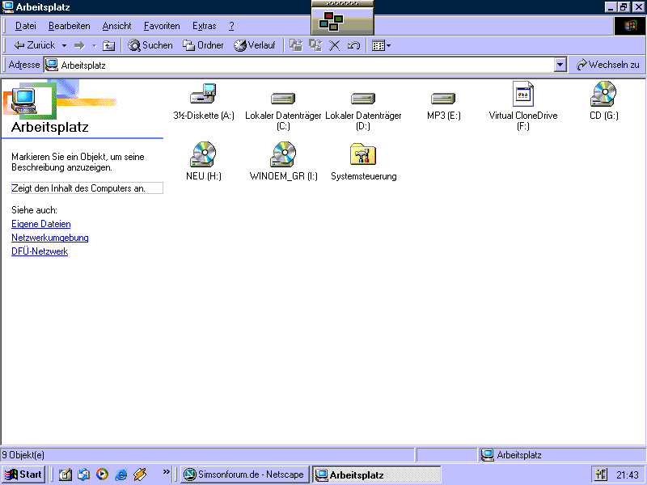
Task: Click the Delete (X) toolbar icon
Action: pos(334,45)
